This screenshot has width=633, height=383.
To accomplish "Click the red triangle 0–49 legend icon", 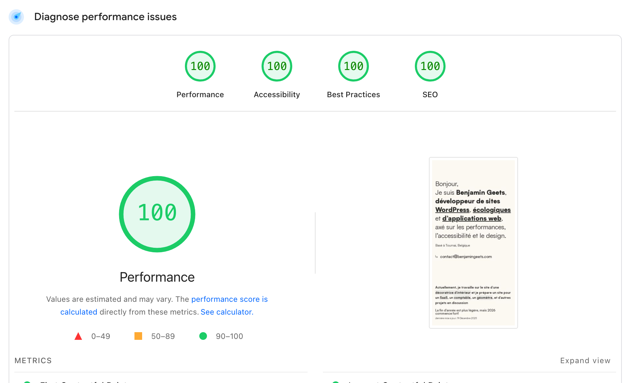I will coord(78,336).
